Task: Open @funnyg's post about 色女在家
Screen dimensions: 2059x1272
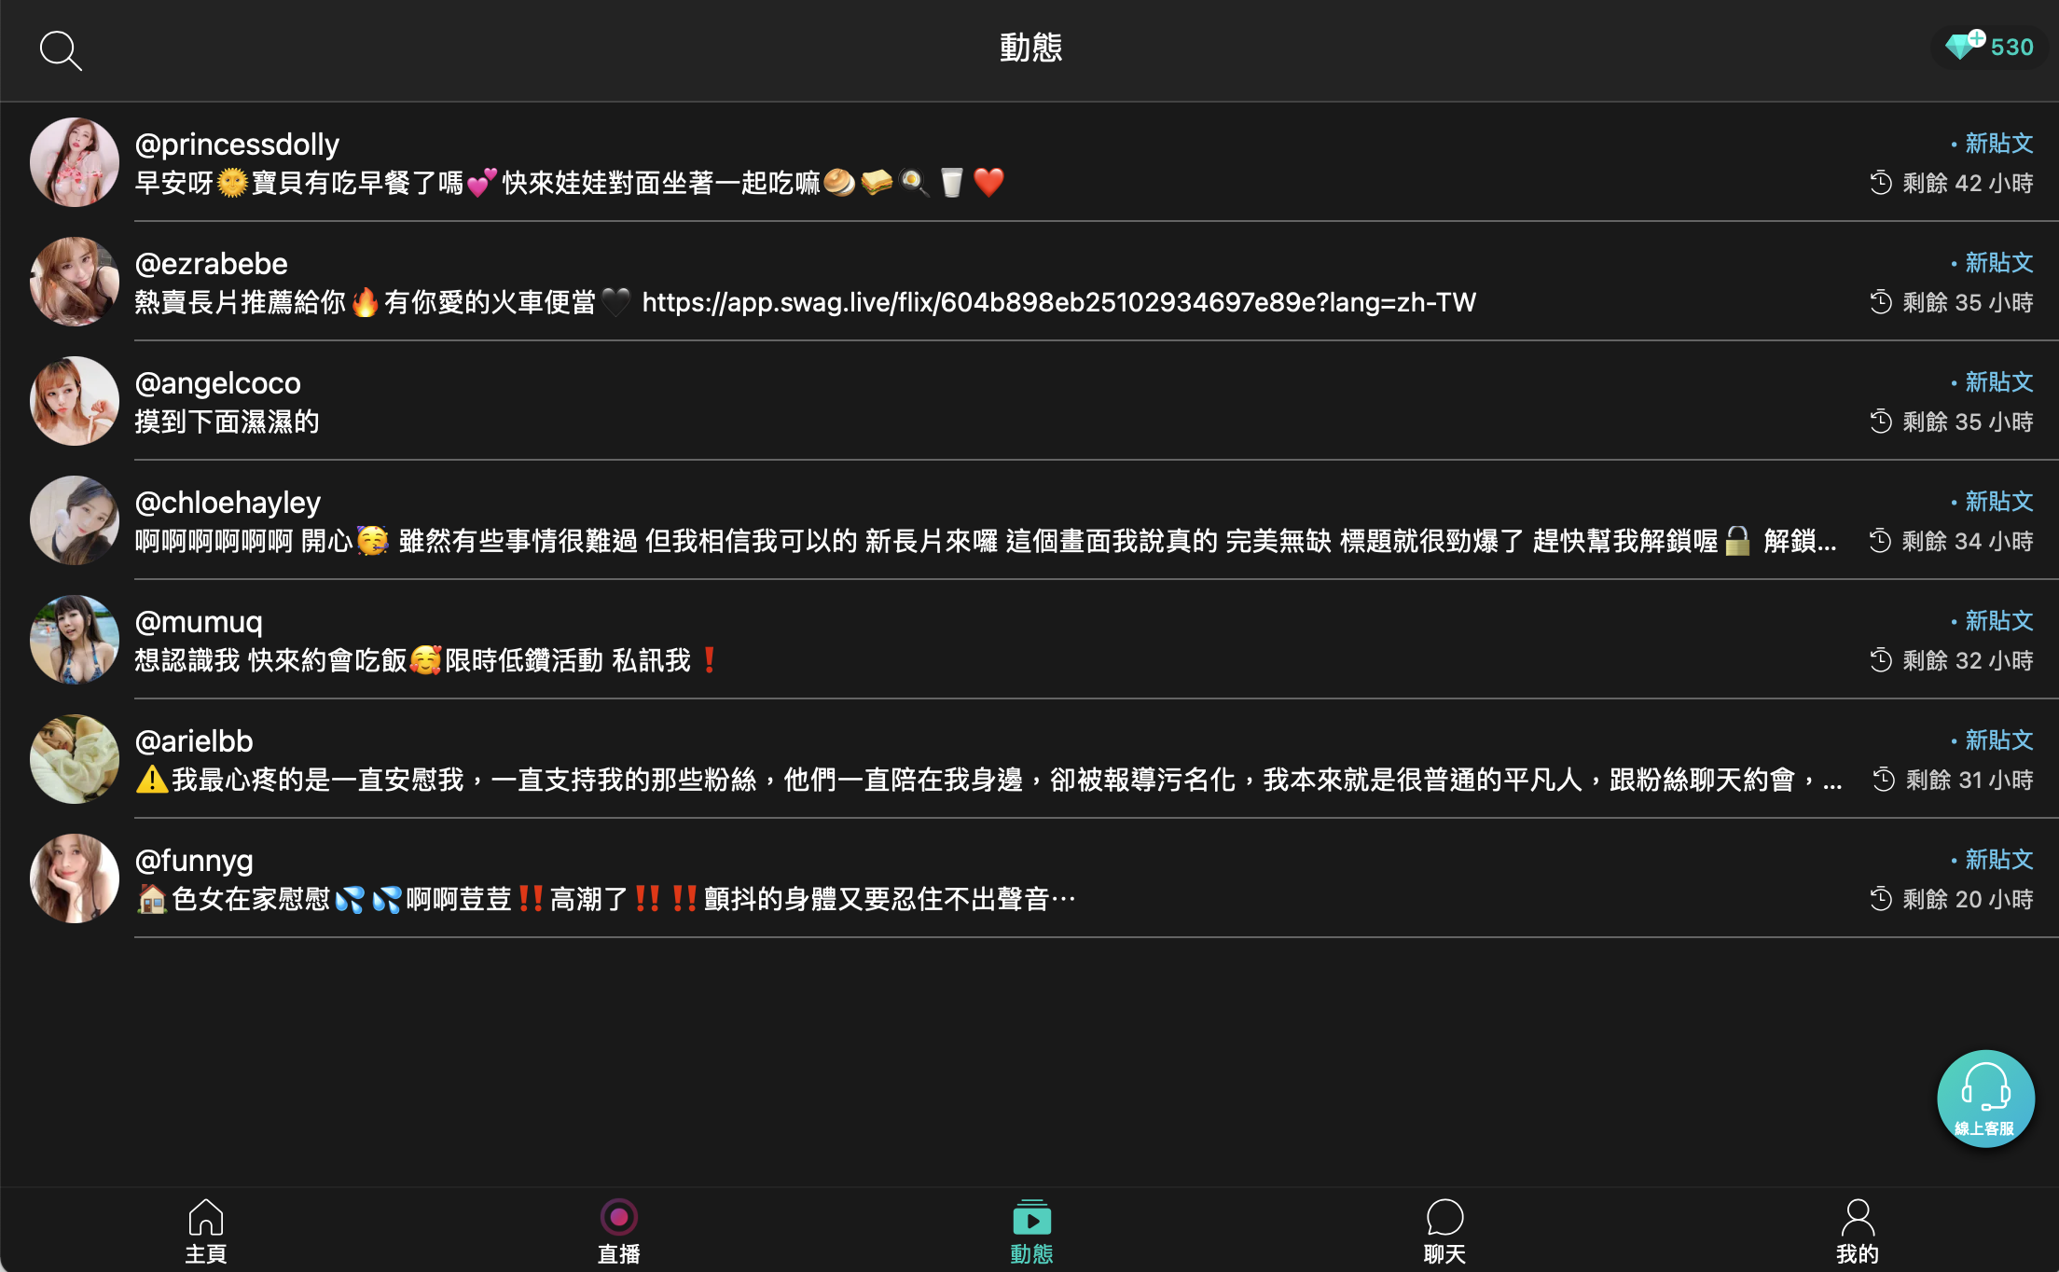Action: (x=606, y=899)
